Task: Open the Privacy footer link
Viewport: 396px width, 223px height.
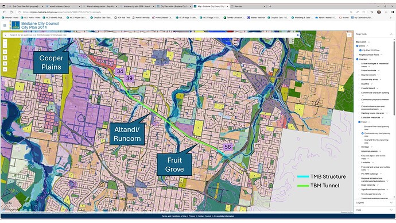Action: click(x=192, y=216)
